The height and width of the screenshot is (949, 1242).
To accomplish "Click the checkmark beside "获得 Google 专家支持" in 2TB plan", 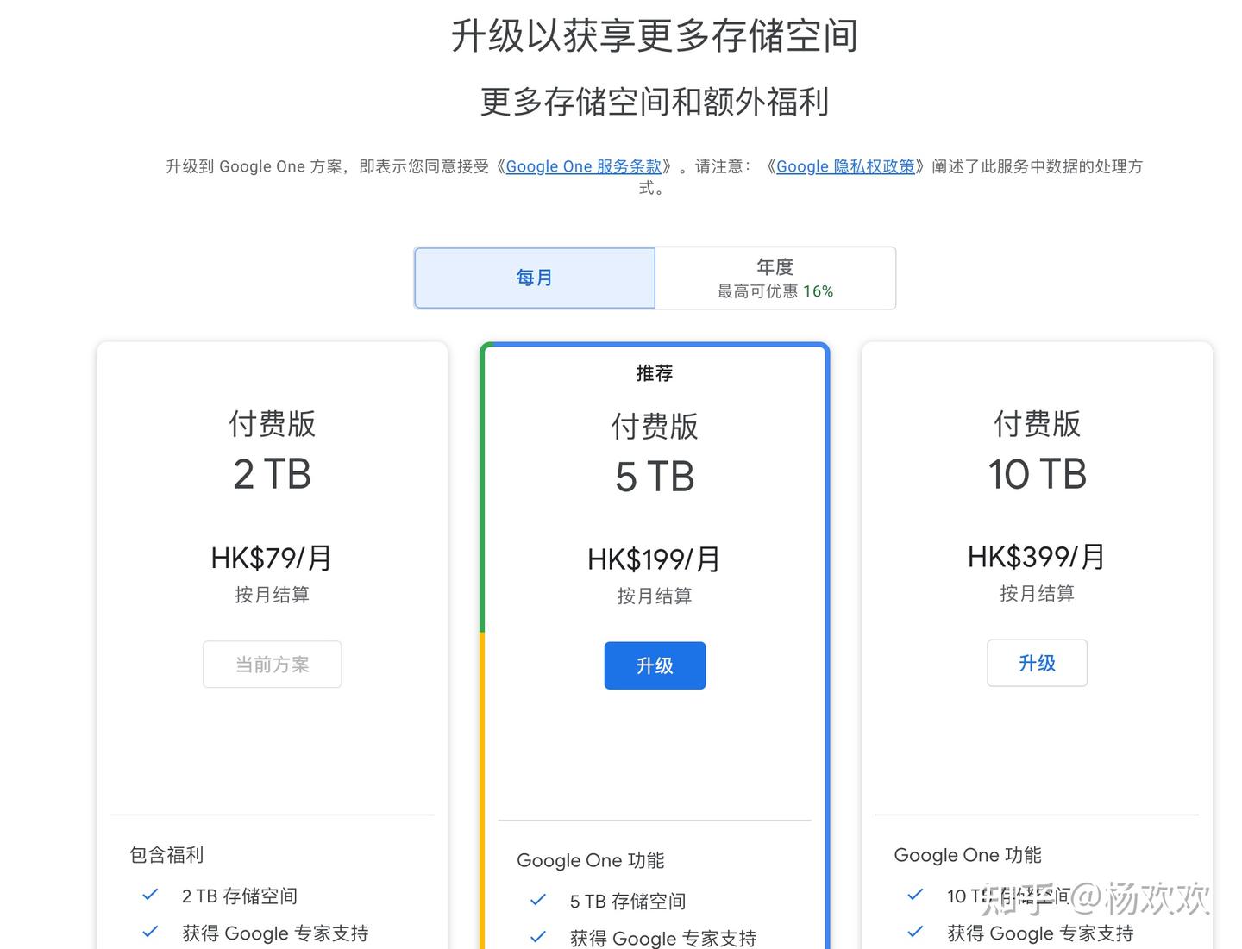I will 150,933.
